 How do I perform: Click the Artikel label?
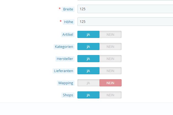(68, 34)
